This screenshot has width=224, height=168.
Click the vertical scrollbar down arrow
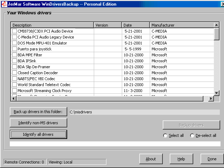(217, 93)
